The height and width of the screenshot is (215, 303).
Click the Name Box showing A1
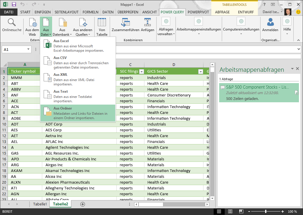(14, 50)
